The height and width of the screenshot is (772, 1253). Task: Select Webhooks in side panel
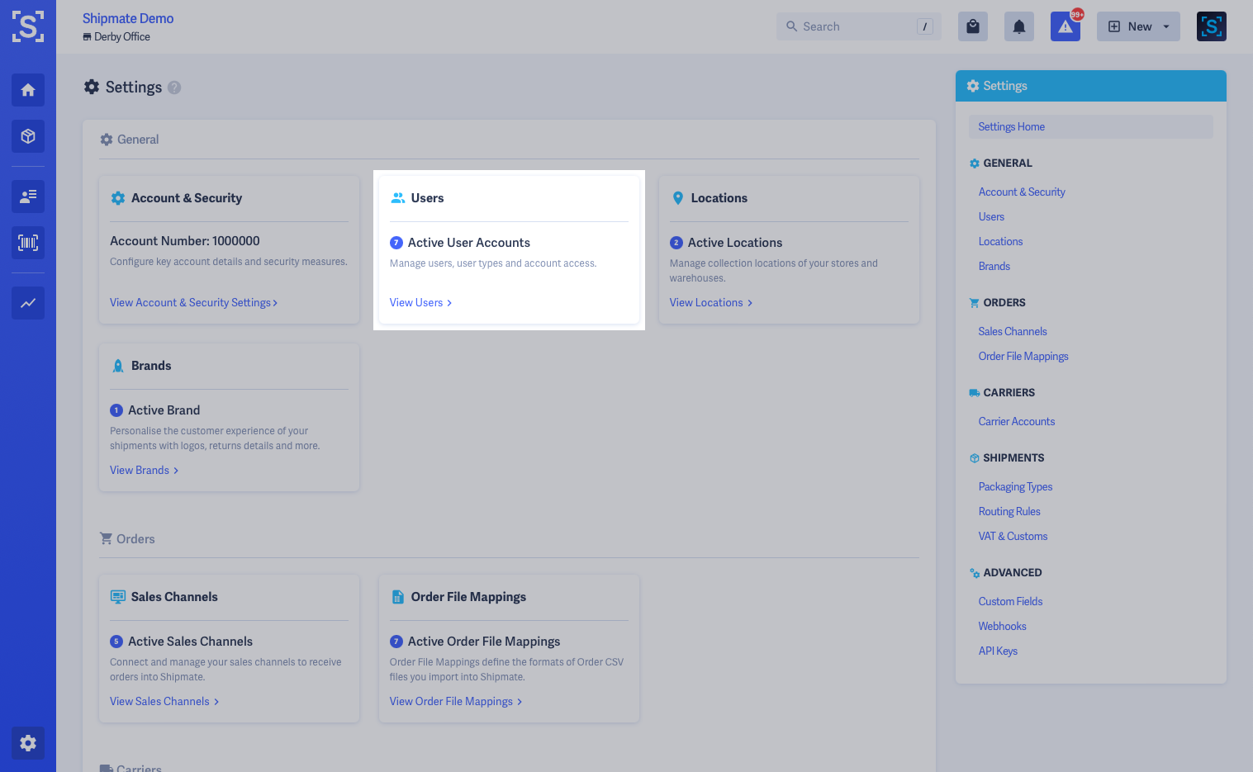pyautogui.click(x=1002, y=627)
